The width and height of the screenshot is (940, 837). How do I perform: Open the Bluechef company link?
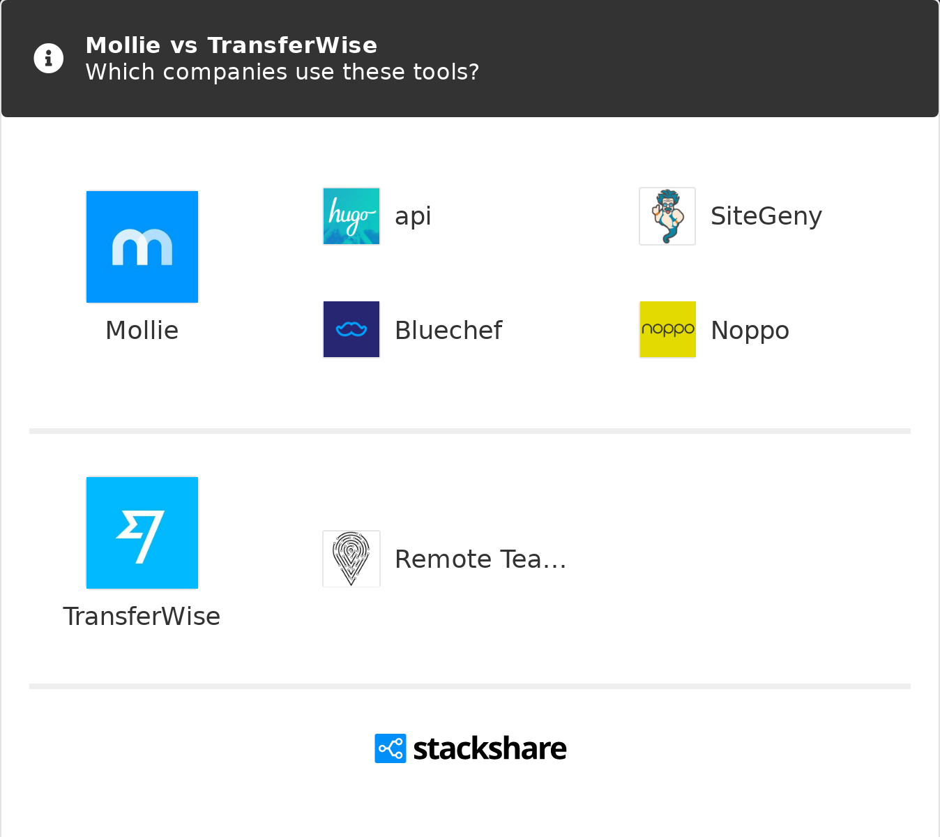point(448,331)
